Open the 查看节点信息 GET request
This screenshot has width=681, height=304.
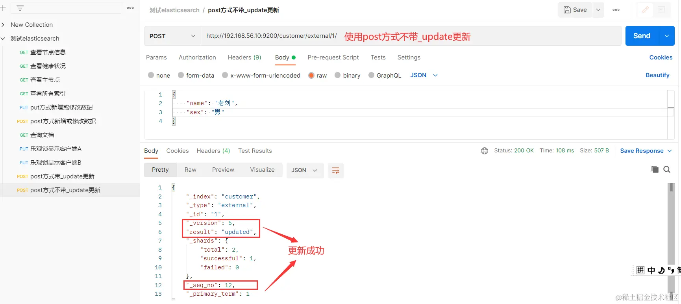[48, 52]
